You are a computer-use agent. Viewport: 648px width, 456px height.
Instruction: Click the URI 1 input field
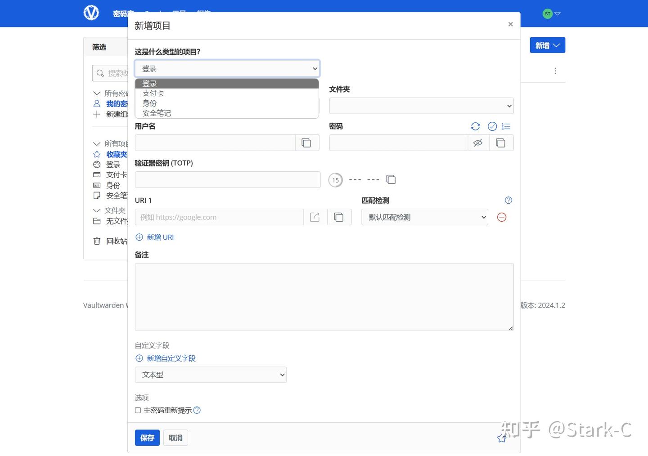[x=219, y=217]
